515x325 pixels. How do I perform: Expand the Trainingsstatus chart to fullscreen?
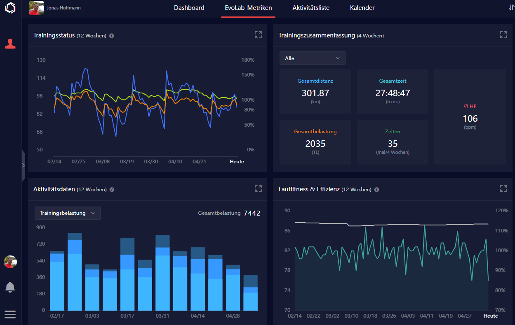pos(258,35)
